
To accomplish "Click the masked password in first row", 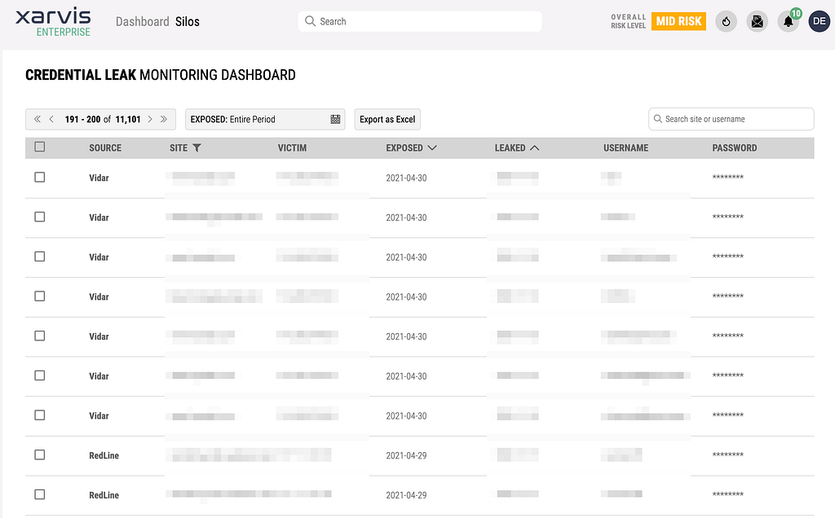I will pyautogui.click(x=728, y=178).
